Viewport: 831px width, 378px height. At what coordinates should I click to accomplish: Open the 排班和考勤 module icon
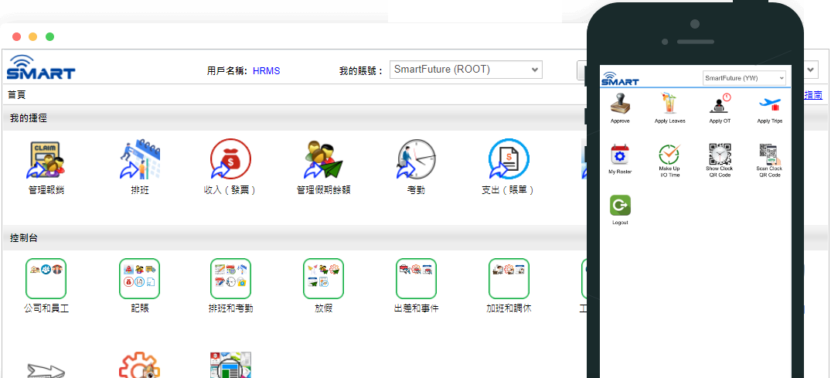pyautogui.click(x=230, y=278)
